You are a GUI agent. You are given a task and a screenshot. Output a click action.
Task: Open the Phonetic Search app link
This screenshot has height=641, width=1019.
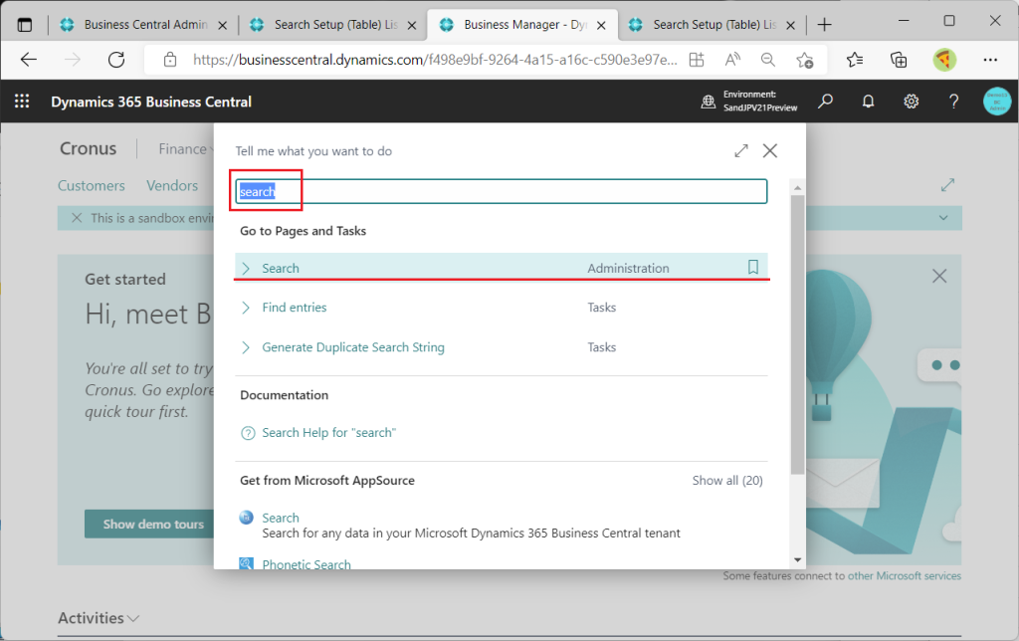(306, 564)
